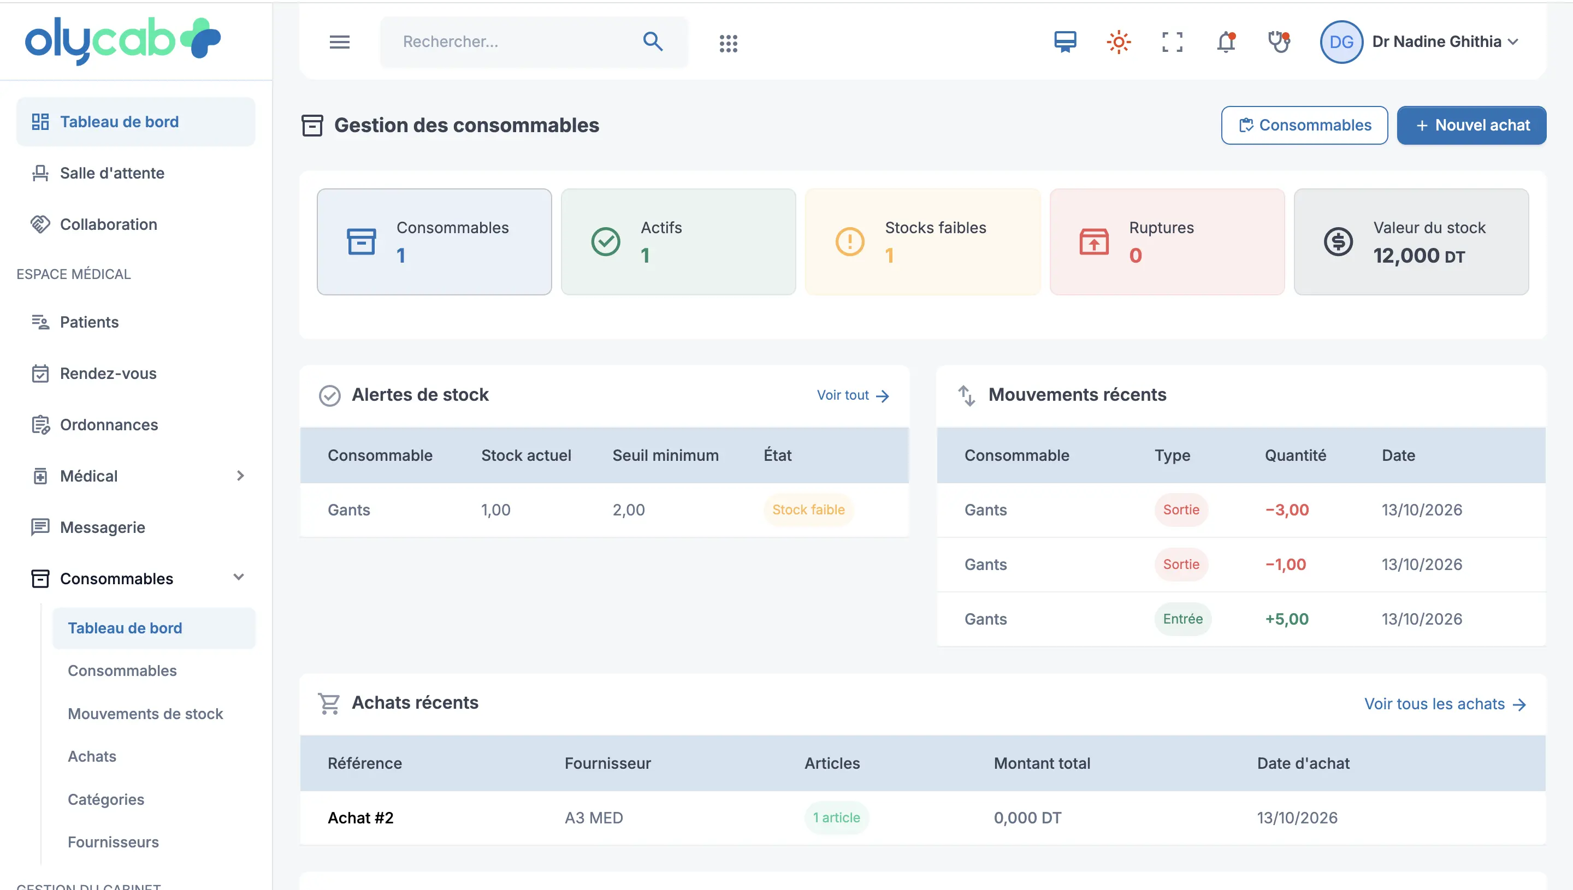Click the search magnifier icon

pos(653,41)
